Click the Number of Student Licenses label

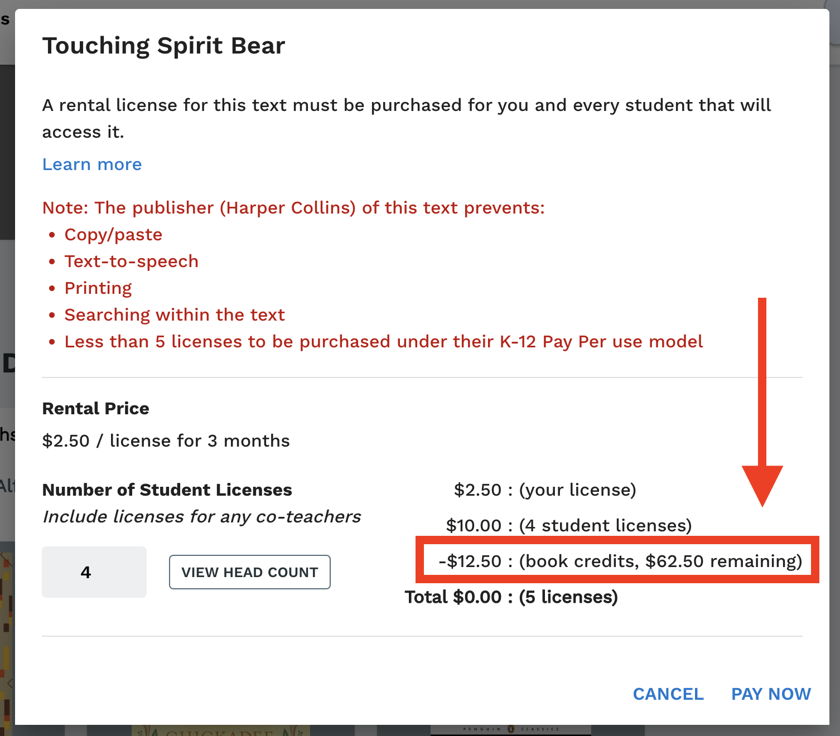pyautogui.click(x=167, y=490)
